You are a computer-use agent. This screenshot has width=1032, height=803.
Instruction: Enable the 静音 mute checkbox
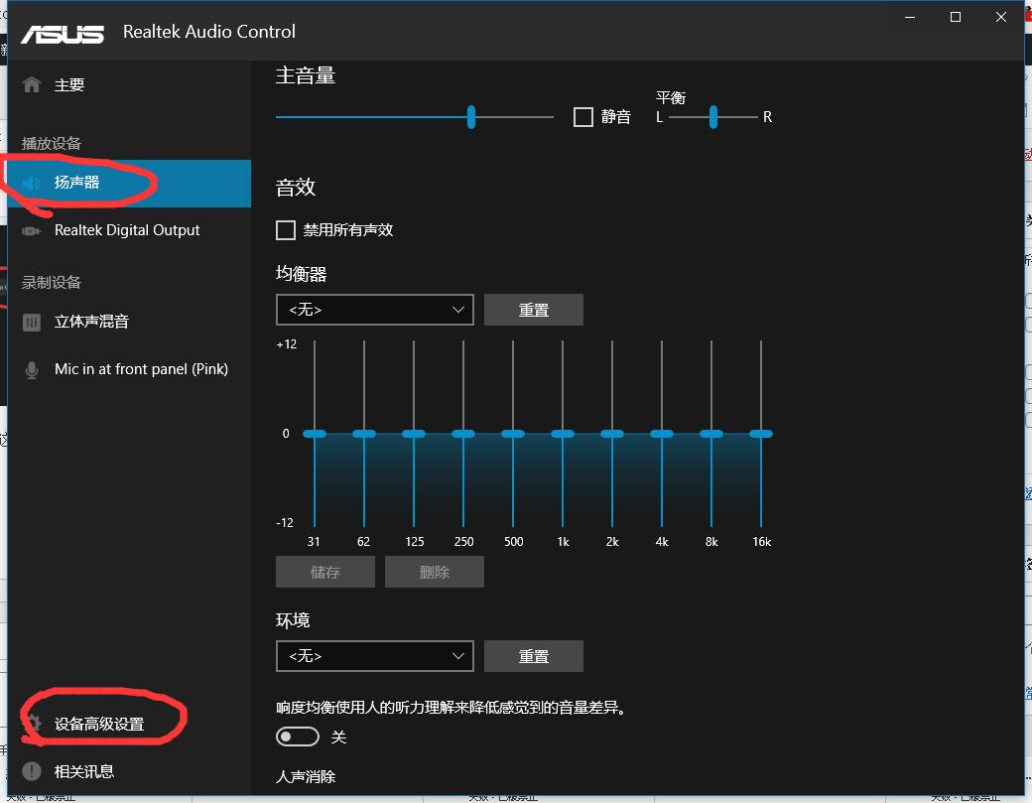coord(583,117)
